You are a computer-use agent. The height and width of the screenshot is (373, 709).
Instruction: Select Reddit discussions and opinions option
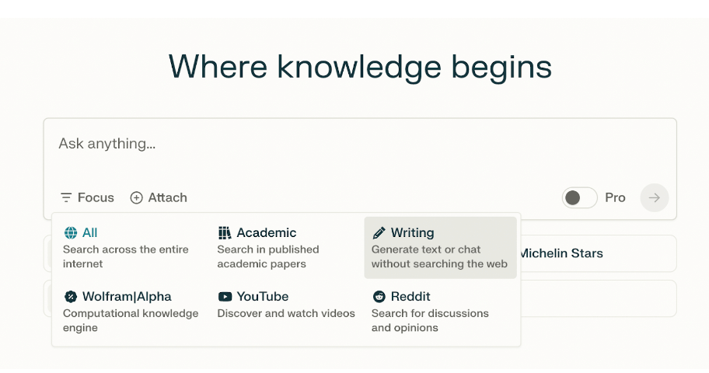tap(440, 311)
